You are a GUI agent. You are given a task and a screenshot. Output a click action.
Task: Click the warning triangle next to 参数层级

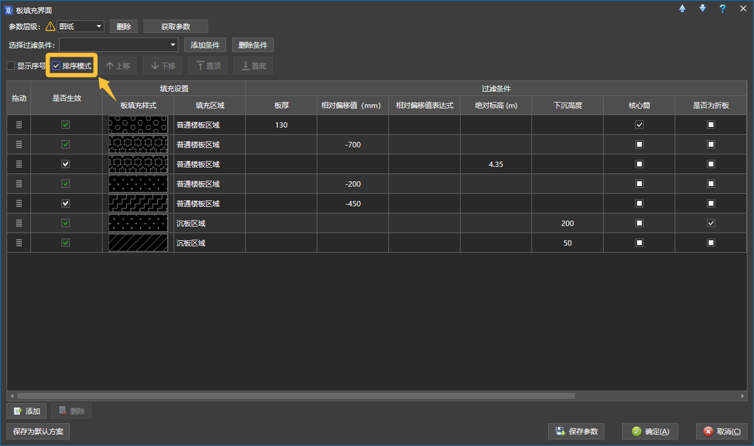(x=50, y=26)
